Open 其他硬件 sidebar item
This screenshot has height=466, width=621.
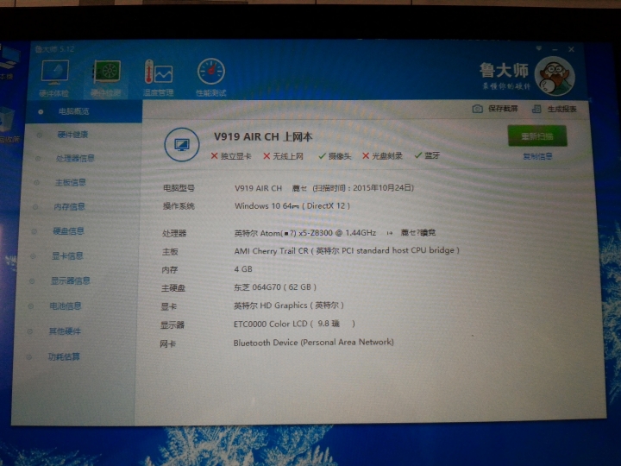(x=65, y=331)
